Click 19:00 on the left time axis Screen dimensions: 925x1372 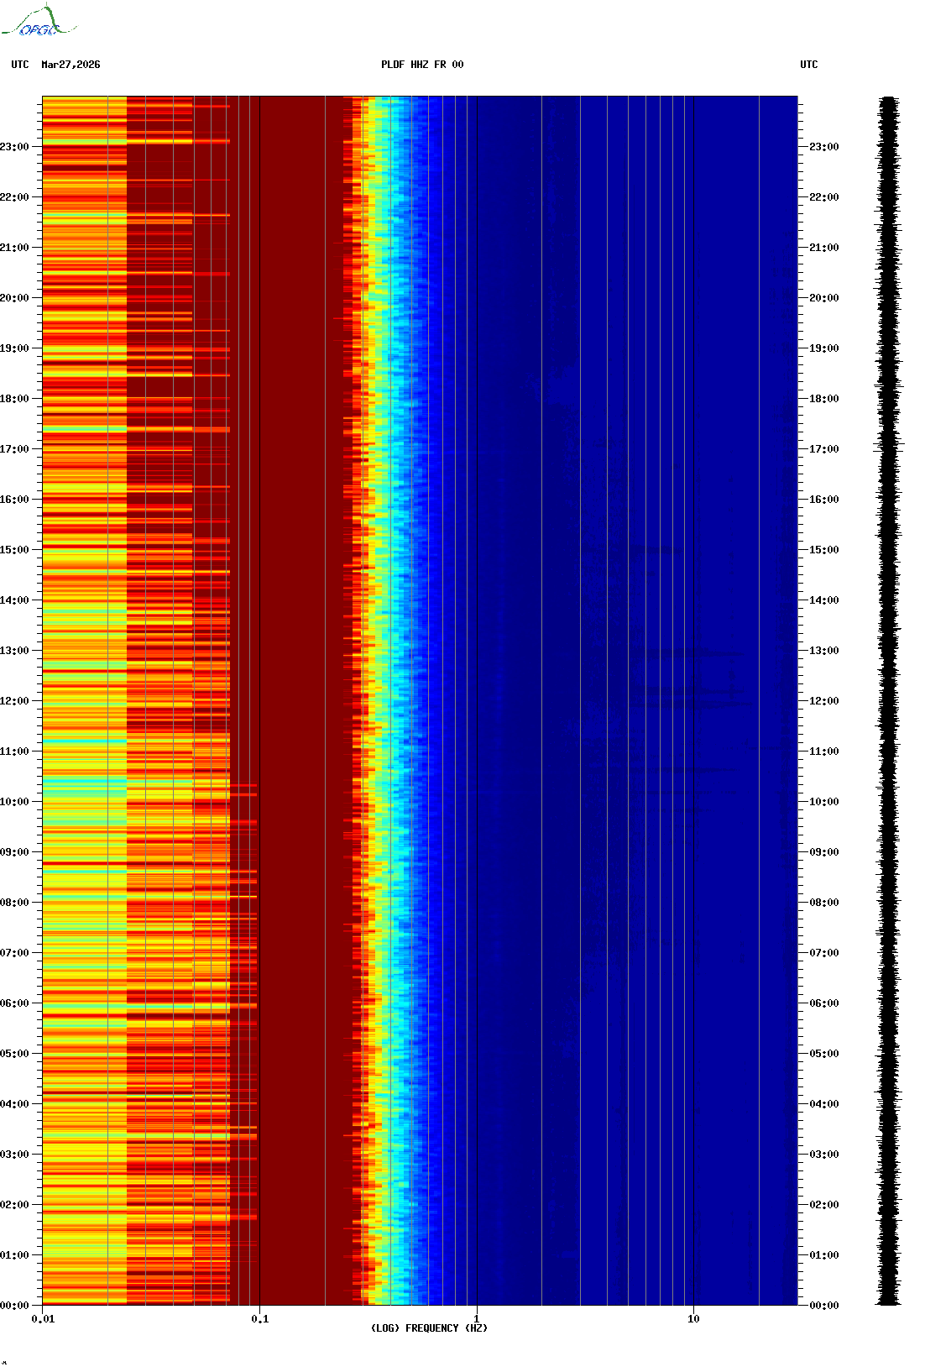click(x=14, y=348)
